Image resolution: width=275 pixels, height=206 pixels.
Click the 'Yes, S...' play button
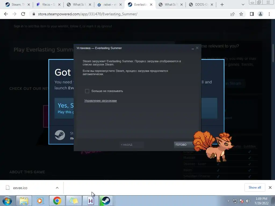[64, 108]
